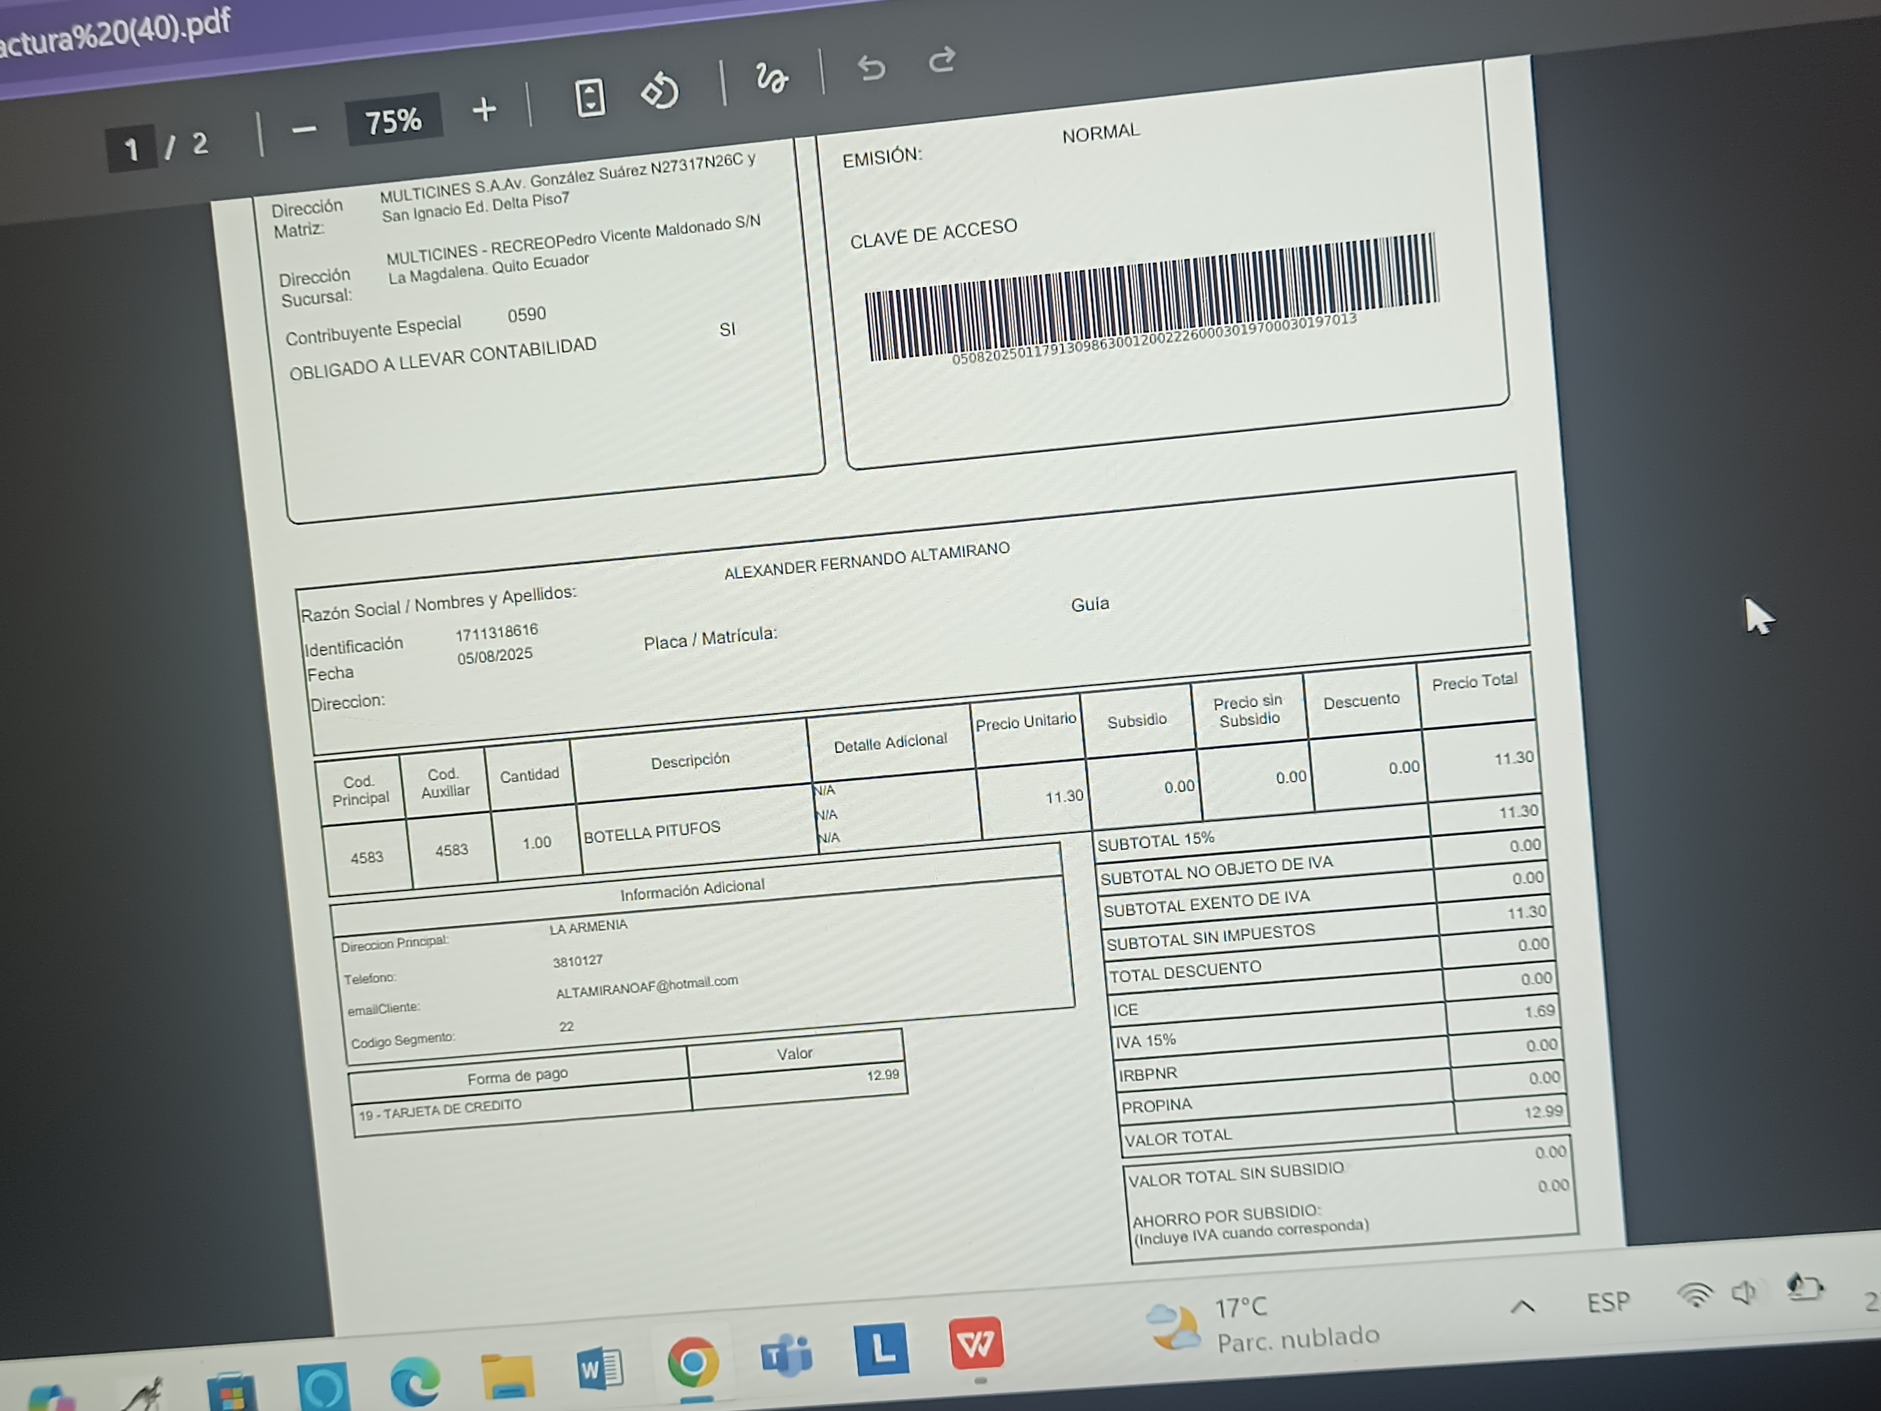This screenshot has width=1881, height=1411.
Task: Launch Word from the taskbar
Action: [600, 1369]
